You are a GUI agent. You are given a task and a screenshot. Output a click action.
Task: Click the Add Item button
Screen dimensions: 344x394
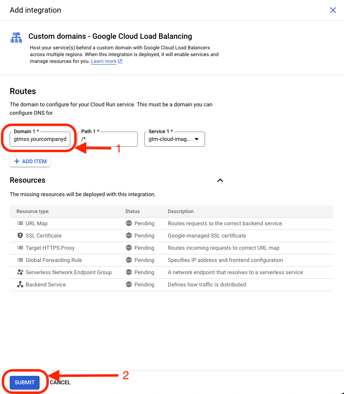pyautogui.click(x=30, y=162)
